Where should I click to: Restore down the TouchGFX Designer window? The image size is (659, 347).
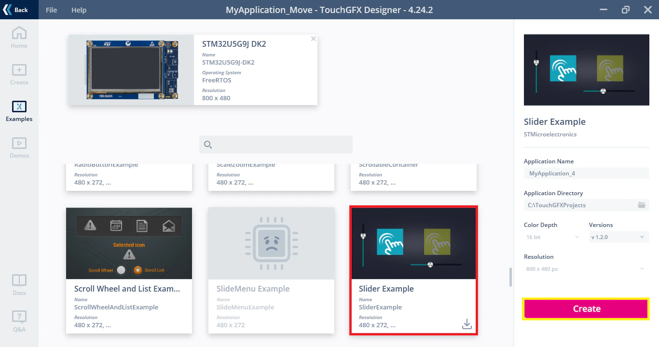[626, 10]
